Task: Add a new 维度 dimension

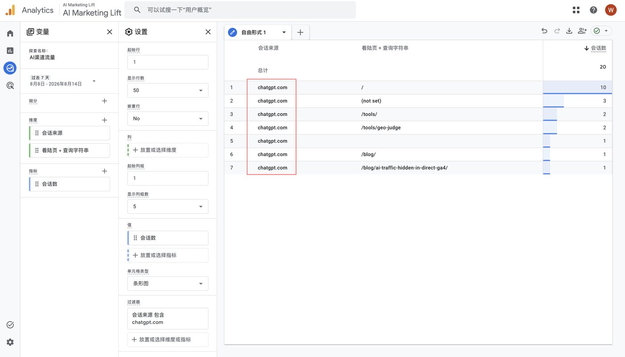Action: point(104,120)
